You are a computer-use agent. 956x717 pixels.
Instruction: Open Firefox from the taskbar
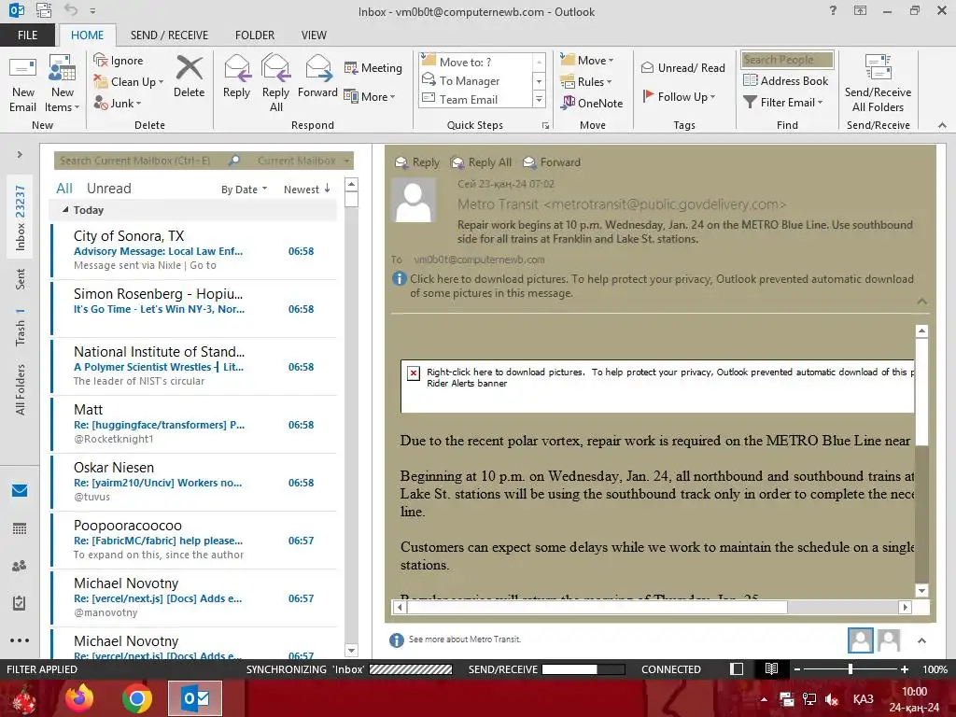80,698
